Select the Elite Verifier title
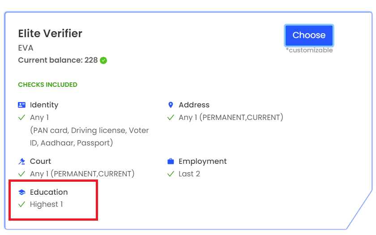Image resolution: width=376 pixels, height=235 pixels. click(x=50, y=33)
